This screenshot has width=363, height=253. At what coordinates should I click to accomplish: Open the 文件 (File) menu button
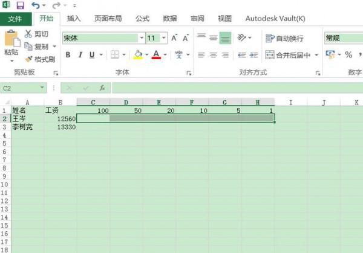coord(15,19)
